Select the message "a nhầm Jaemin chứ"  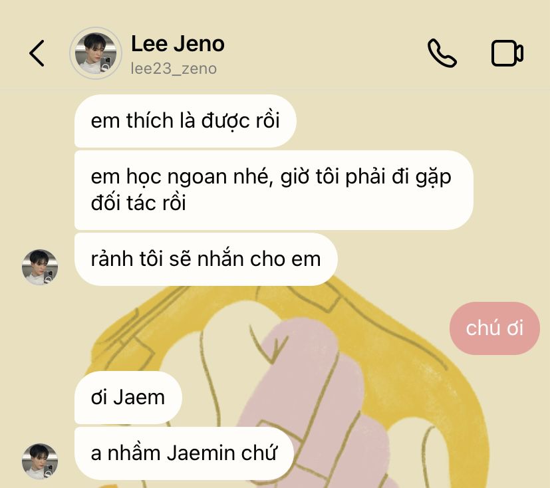pyautogui.click(x=184, y=453)
